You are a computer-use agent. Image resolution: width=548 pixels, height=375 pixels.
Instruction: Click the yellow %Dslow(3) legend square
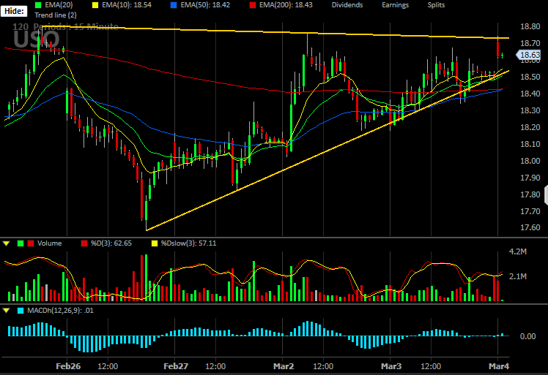155,243
